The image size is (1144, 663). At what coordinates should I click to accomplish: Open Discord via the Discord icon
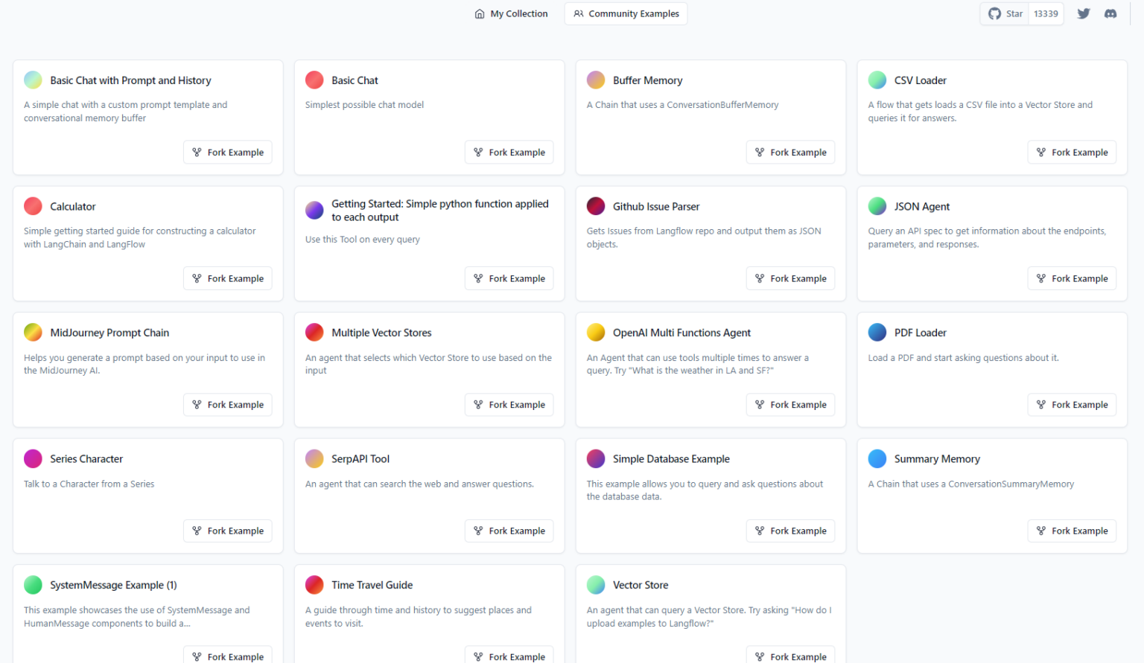pos(1110,13)
